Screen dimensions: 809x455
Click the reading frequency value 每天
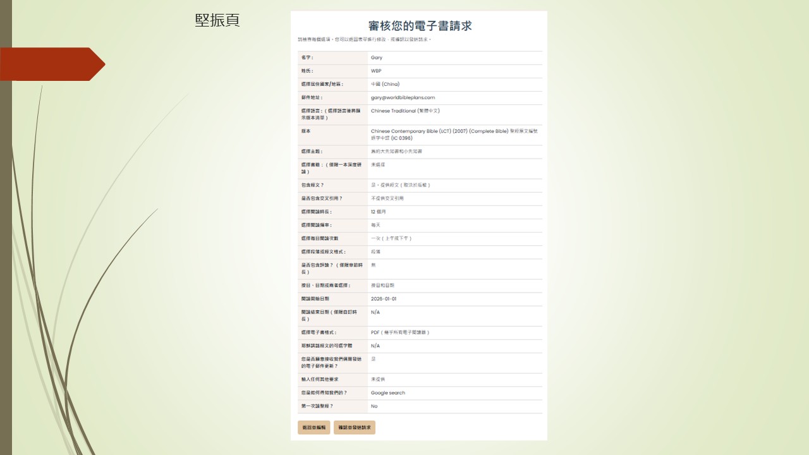(375, 225)
